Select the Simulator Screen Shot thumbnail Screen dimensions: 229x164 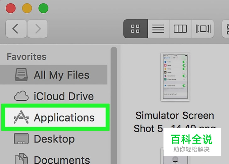pos(175,77)
